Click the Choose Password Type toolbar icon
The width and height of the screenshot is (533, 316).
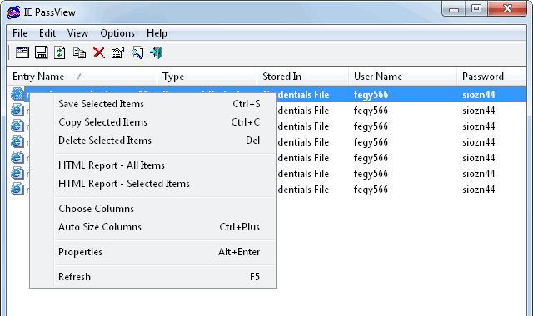click(x=22, y=52)
